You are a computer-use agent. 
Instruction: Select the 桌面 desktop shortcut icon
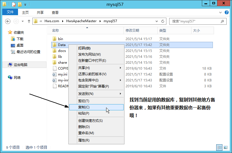(13, 45)
